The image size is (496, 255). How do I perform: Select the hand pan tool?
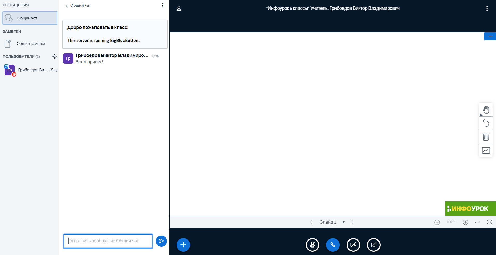[486, 110]
